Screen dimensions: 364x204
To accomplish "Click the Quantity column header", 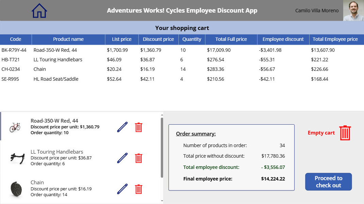I will pos(192,39).
